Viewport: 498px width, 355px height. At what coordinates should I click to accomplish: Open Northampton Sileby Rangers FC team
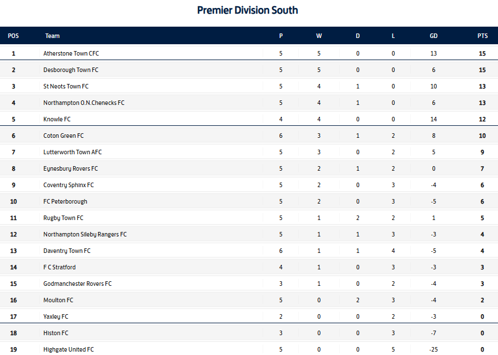[85, 234]
